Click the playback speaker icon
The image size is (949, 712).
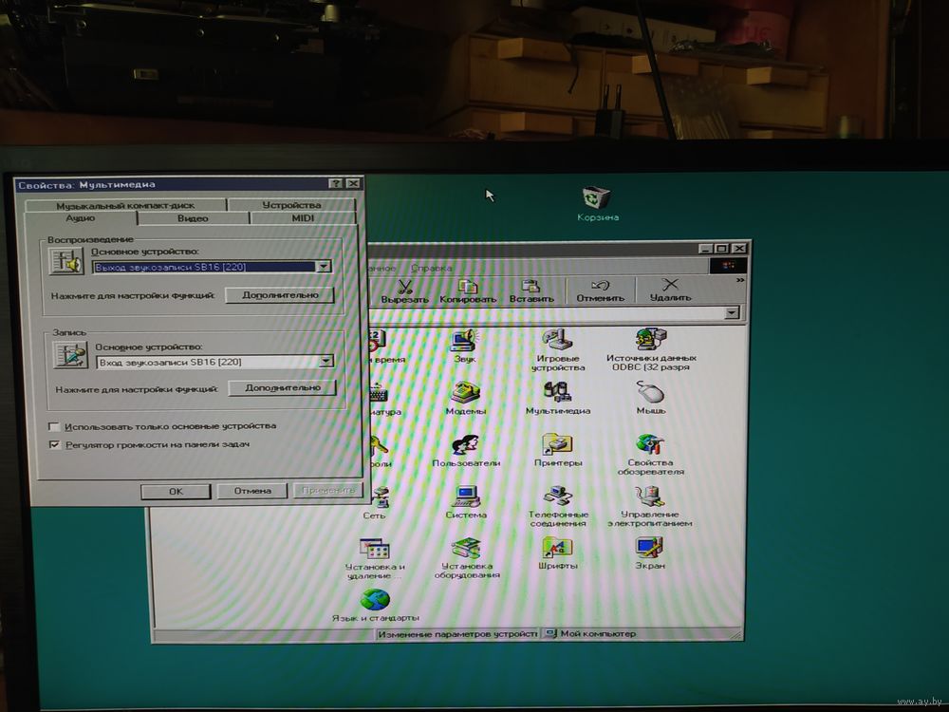click(66, 262)
